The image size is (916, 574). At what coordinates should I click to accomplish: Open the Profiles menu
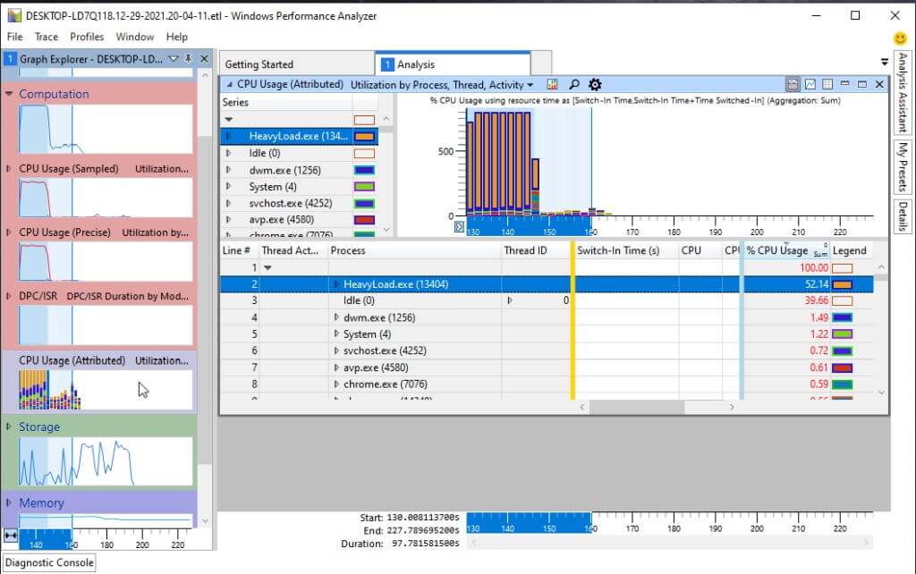click(x=87, y=37)
